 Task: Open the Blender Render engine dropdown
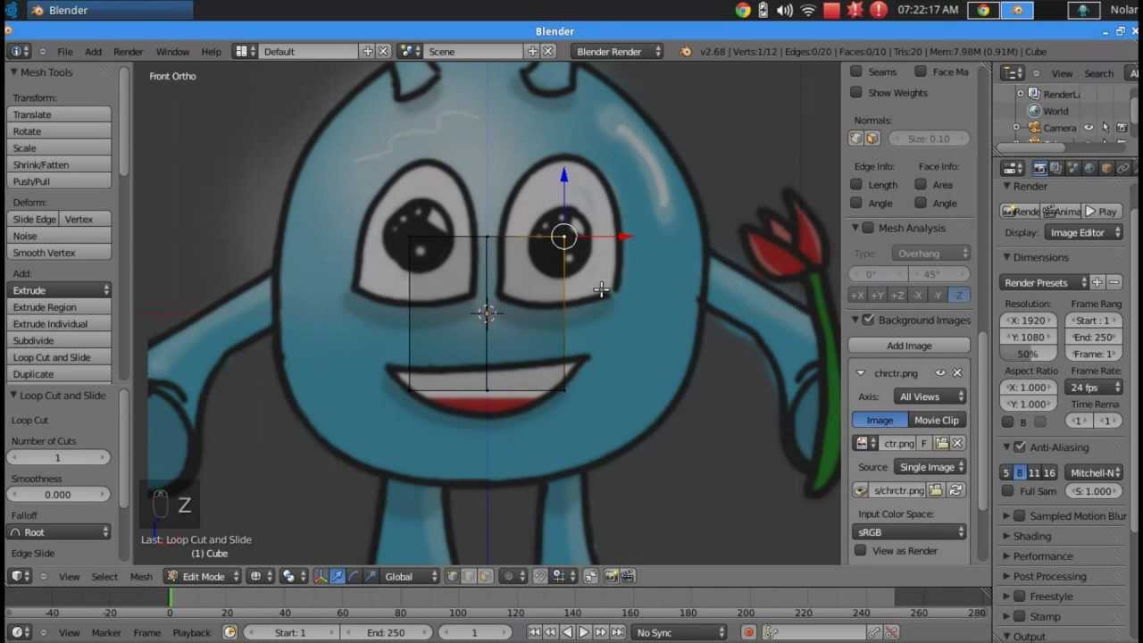(617, 52)
